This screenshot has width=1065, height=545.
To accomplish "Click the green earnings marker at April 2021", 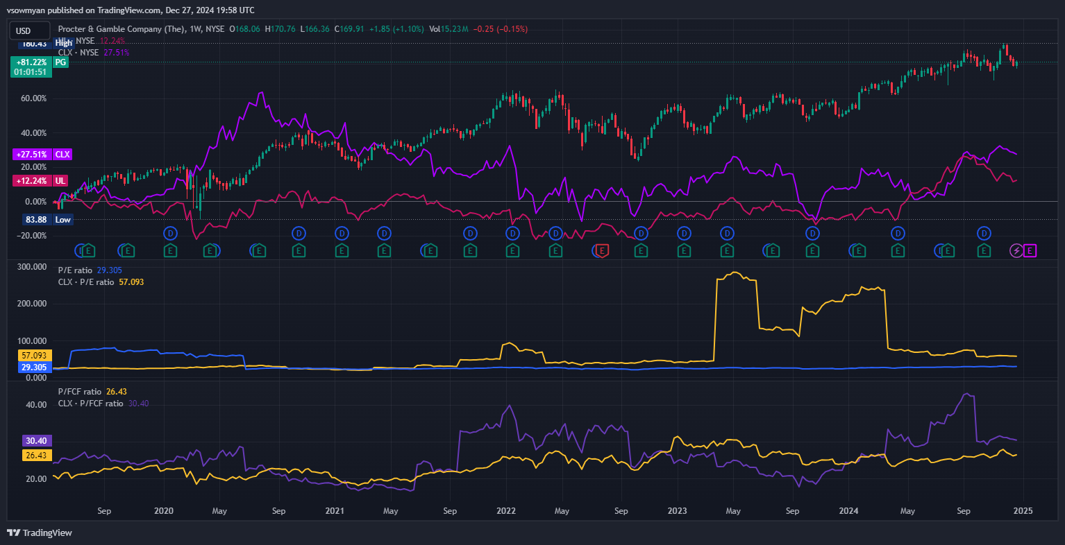I will (x=384, y=250).
